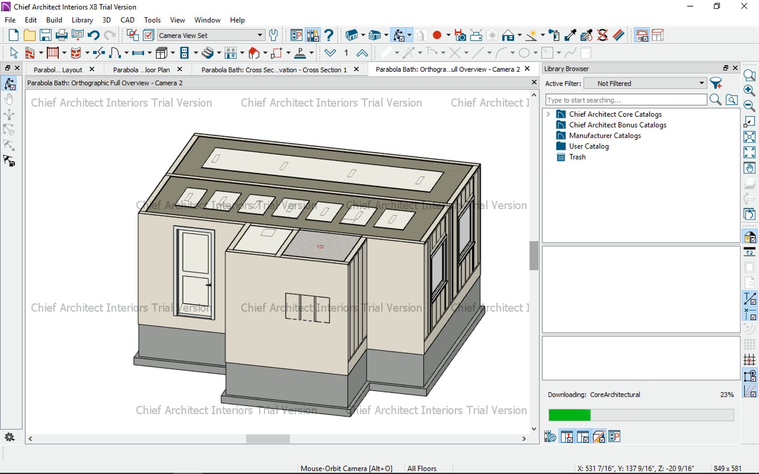The width and height of the screenshot is (759, 474).
Task: Open the Active Filter Not Filtered dropdown
Action: (645, 83)
